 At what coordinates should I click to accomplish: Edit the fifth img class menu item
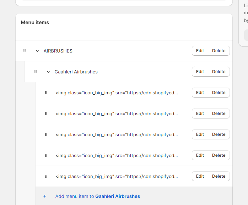pos(200,176)
